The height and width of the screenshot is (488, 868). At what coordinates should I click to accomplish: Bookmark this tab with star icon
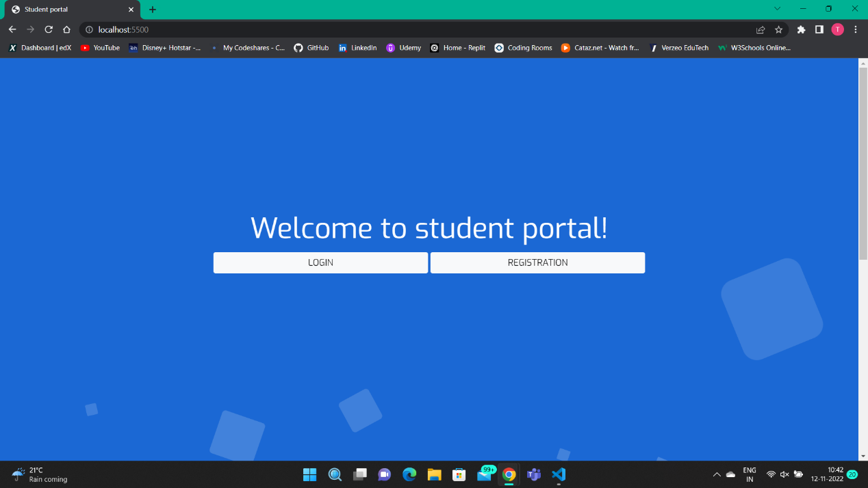click(778, 29)
